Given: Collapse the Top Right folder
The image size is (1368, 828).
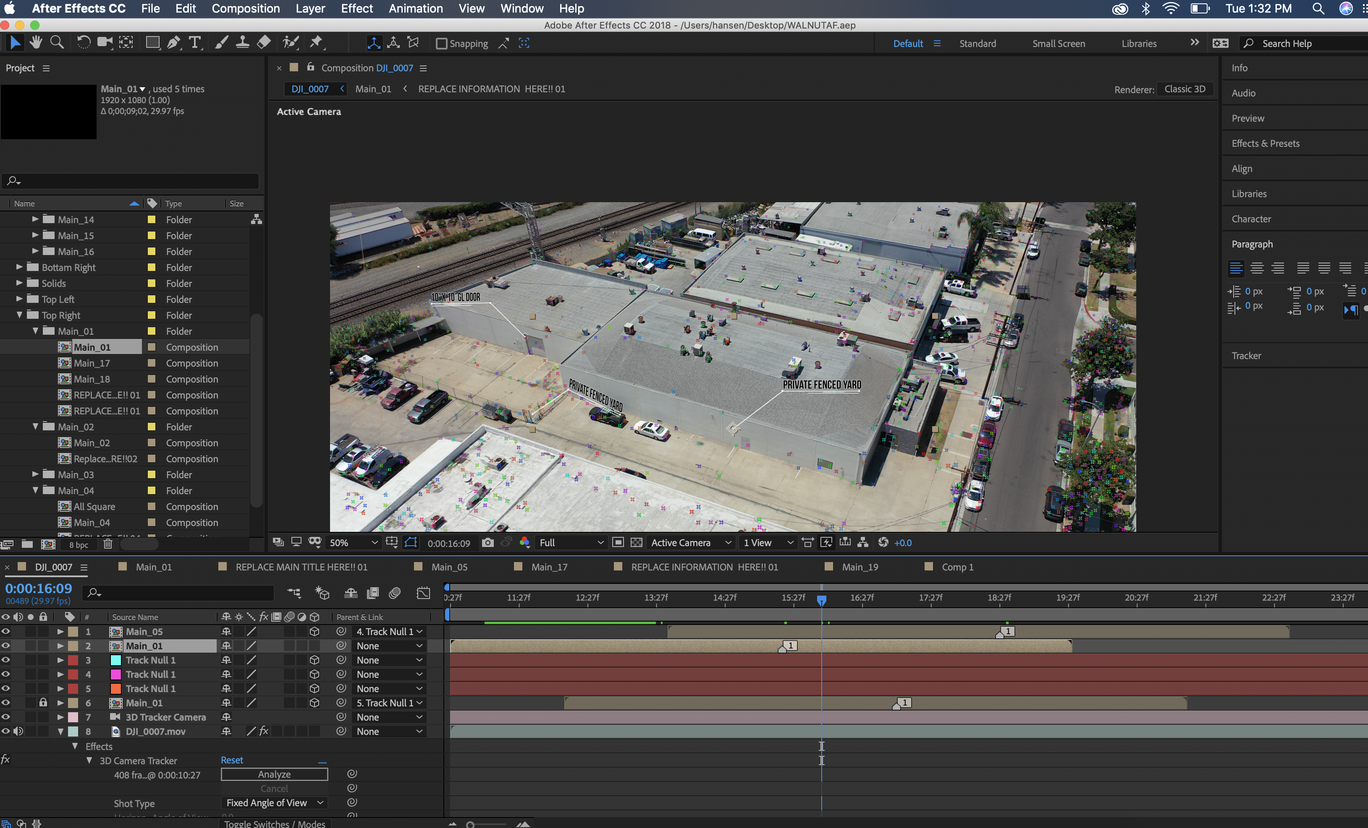Looking at the screenshot, I should [19, 315].
